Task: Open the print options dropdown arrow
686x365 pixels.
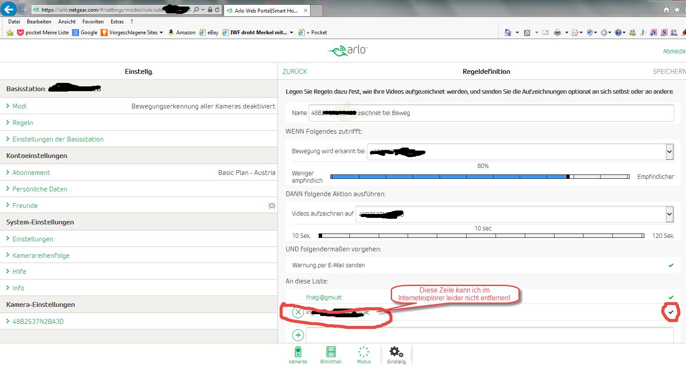Action: pos(567,33)
